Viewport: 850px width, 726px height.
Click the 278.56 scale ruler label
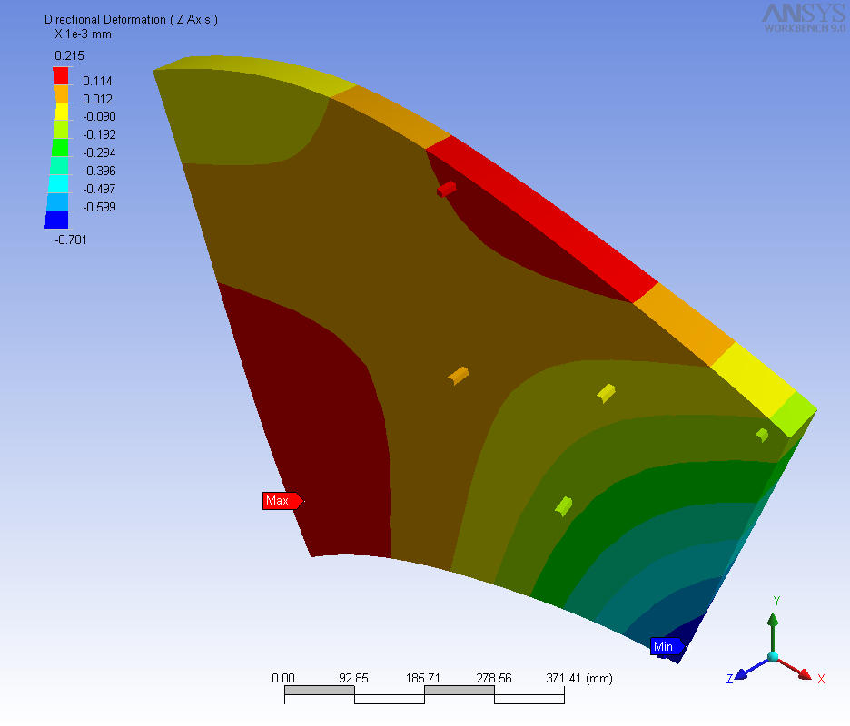(494, 678)
